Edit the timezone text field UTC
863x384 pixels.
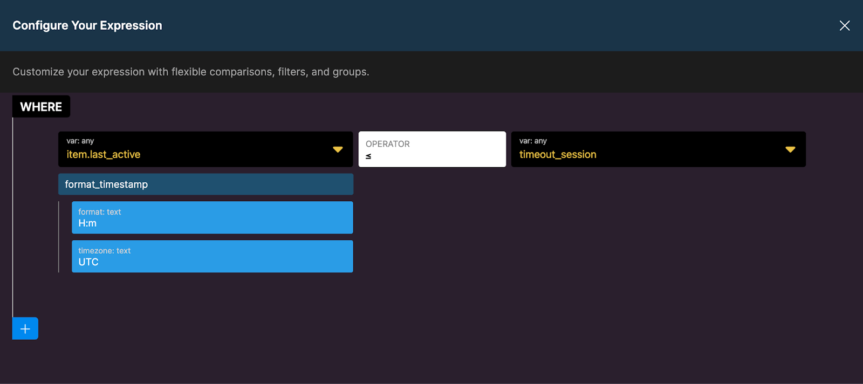point(213,256)
